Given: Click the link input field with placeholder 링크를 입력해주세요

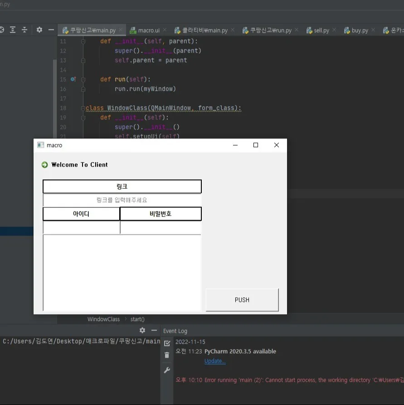Looking at the screenshot, I should coord(122,200).
